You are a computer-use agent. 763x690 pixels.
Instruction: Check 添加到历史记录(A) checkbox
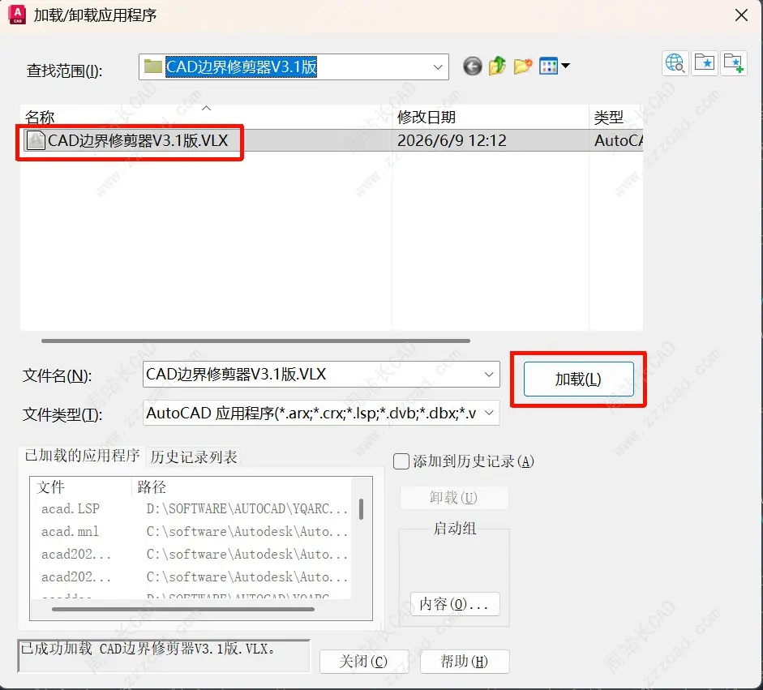(x=401, y=461)
